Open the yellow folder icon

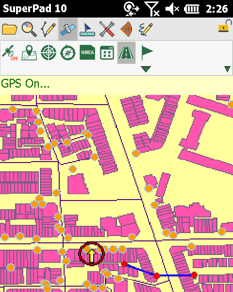point(10,29)
